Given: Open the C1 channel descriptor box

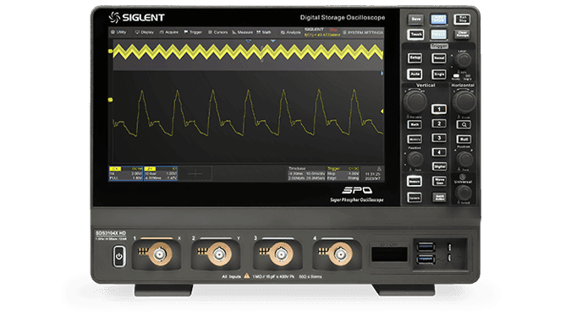Looking at the screenshot, I should pyautogui.click(x=126, y=174).
